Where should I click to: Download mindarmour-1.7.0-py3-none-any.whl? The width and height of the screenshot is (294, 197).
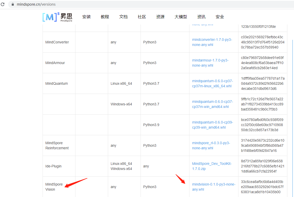(210, 63)
